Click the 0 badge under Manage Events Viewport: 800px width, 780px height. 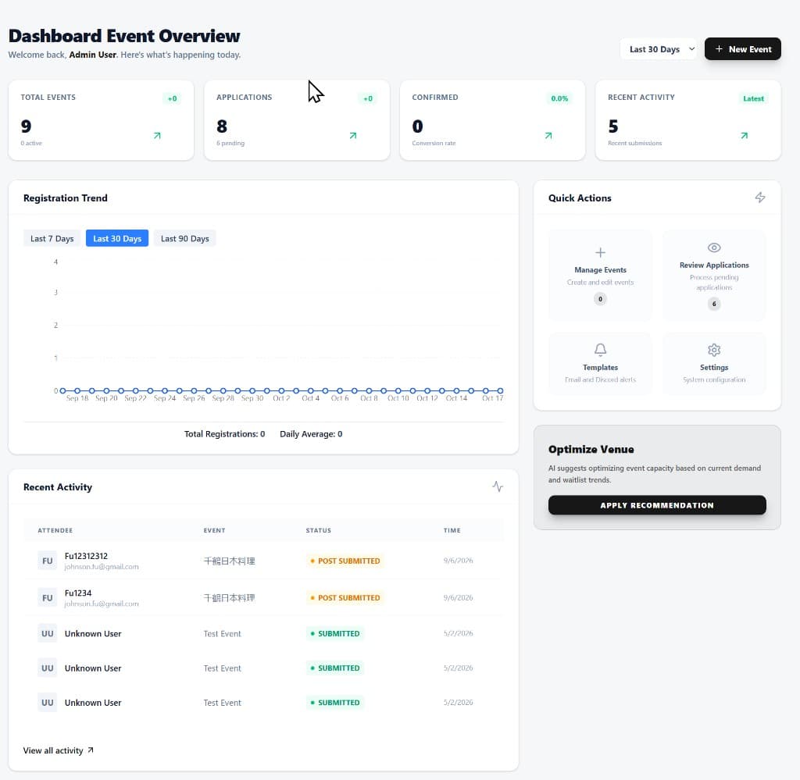click(x=600, y=299)
